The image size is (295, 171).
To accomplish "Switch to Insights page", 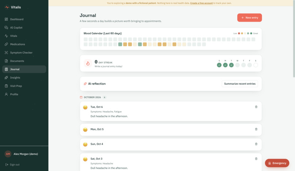I will (24, 77).
